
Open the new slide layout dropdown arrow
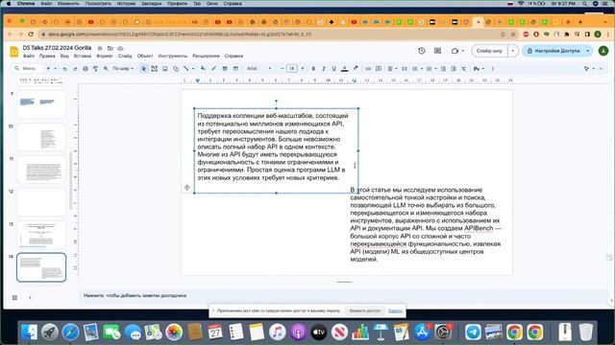click(56, 68)
